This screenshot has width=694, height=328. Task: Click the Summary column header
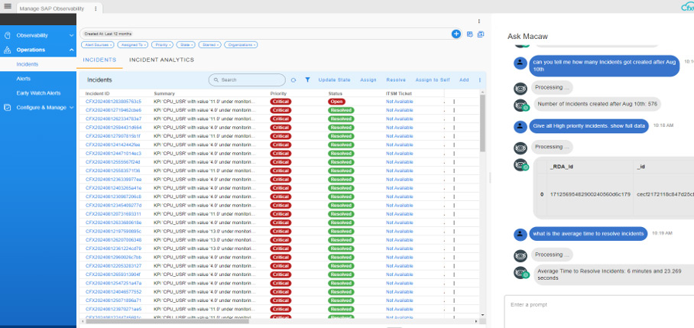coord(164,93)
